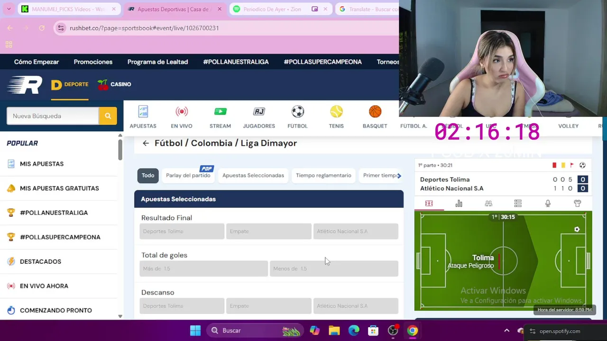Click the yellow card stat icon
The image size is (607, 341).
563,165
